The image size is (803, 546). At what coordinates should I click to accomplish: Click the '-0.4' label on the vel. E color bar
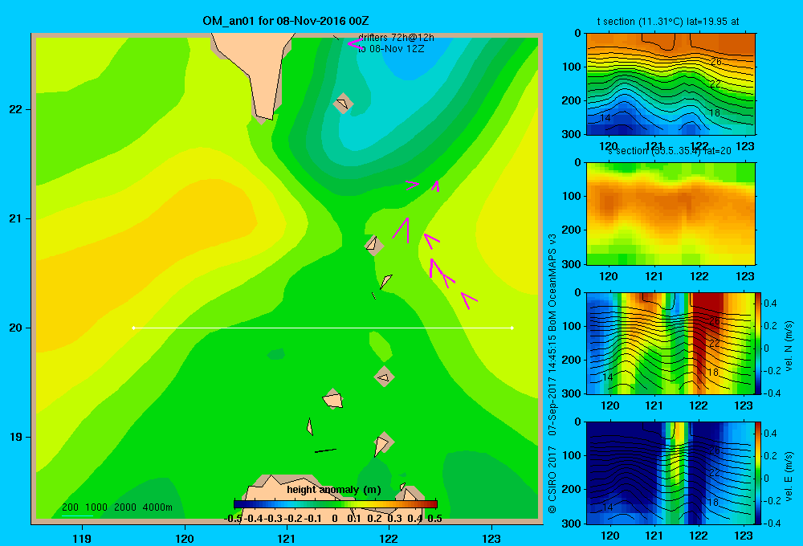772,523
